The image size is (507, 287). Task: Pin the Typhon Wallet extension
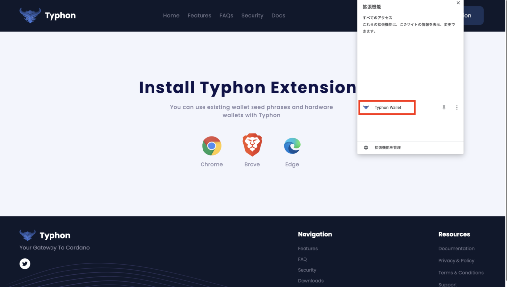tap(444, 107)
